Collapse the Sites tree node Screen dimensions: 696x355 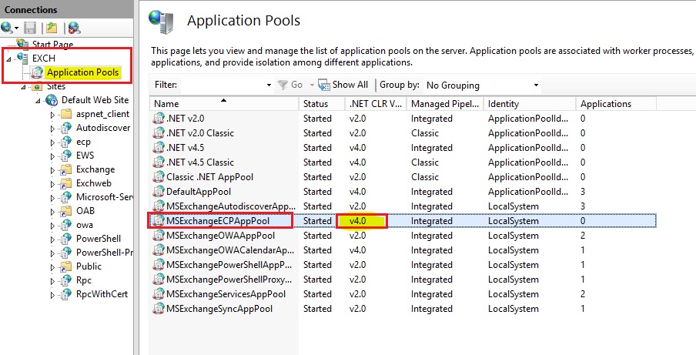(24, 86)
